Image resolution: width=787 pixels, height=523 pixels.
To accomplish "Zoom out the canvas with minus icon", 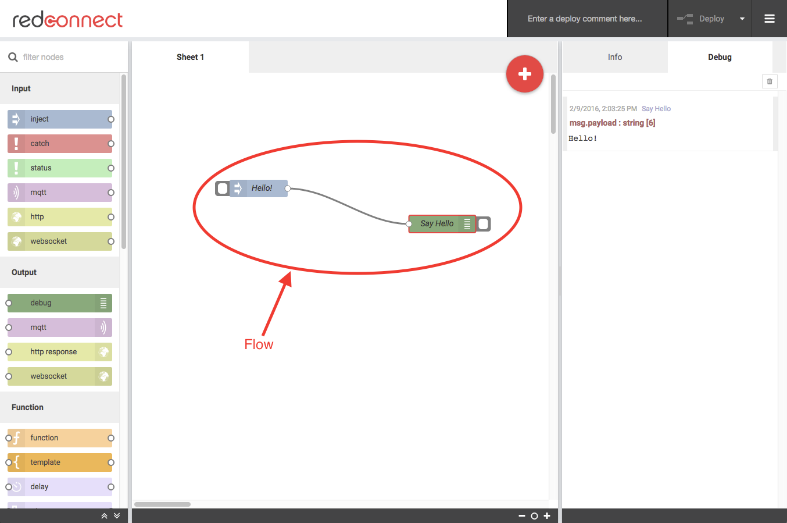I will point(521,516).
